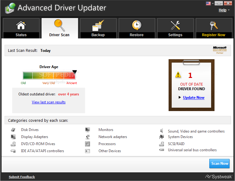This screenshot has height=181, width=235.
Task: Click the Sound, Video and game controllers icon
Action: pyautogui.click(x=162, y=131)
